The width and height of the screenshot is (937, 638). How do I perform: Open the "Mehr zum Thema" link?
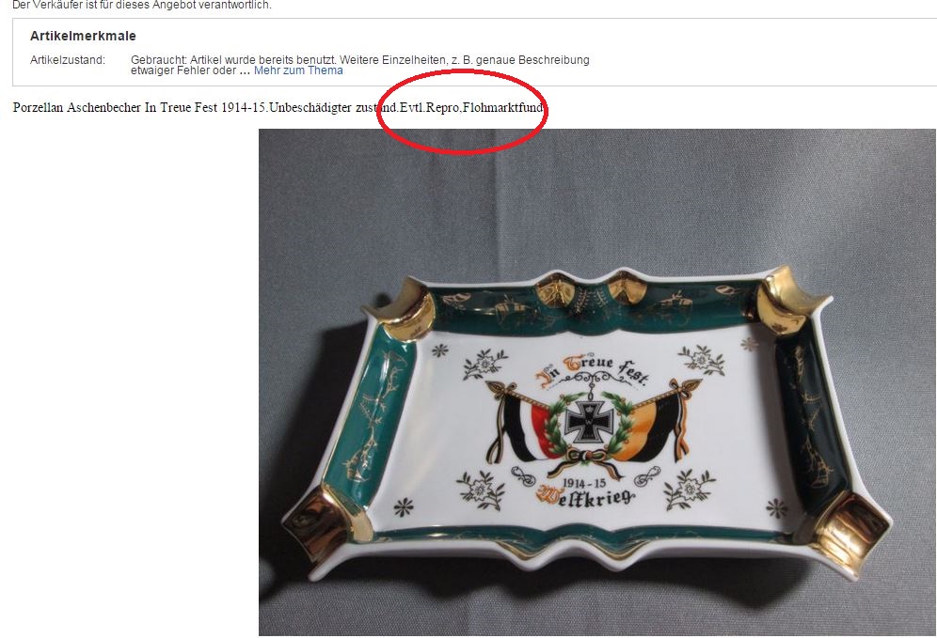[298, 70]
